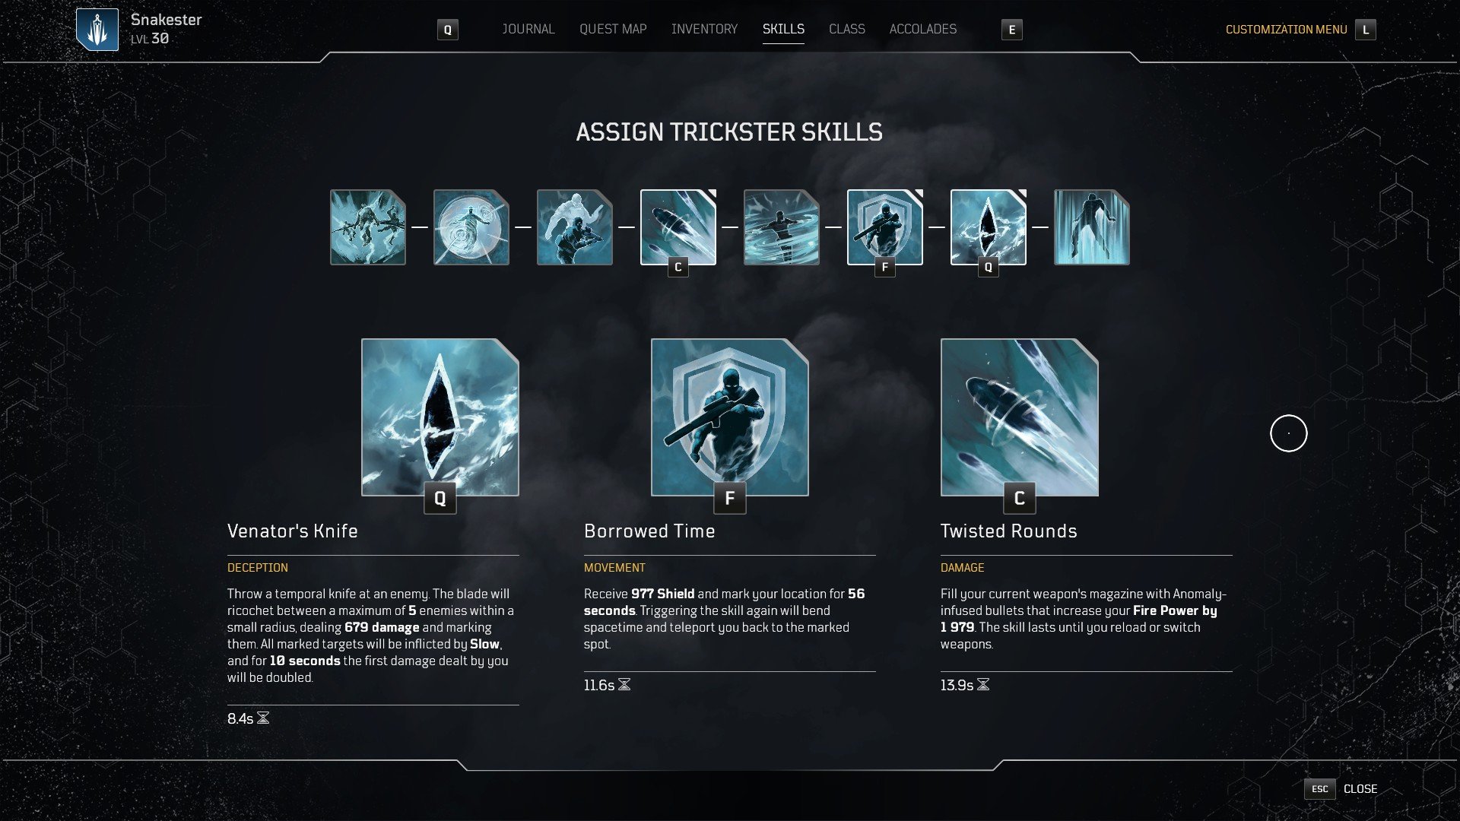Switch to the Quest Map tab
Viewport: 1460px width, 821px height.
613,29
